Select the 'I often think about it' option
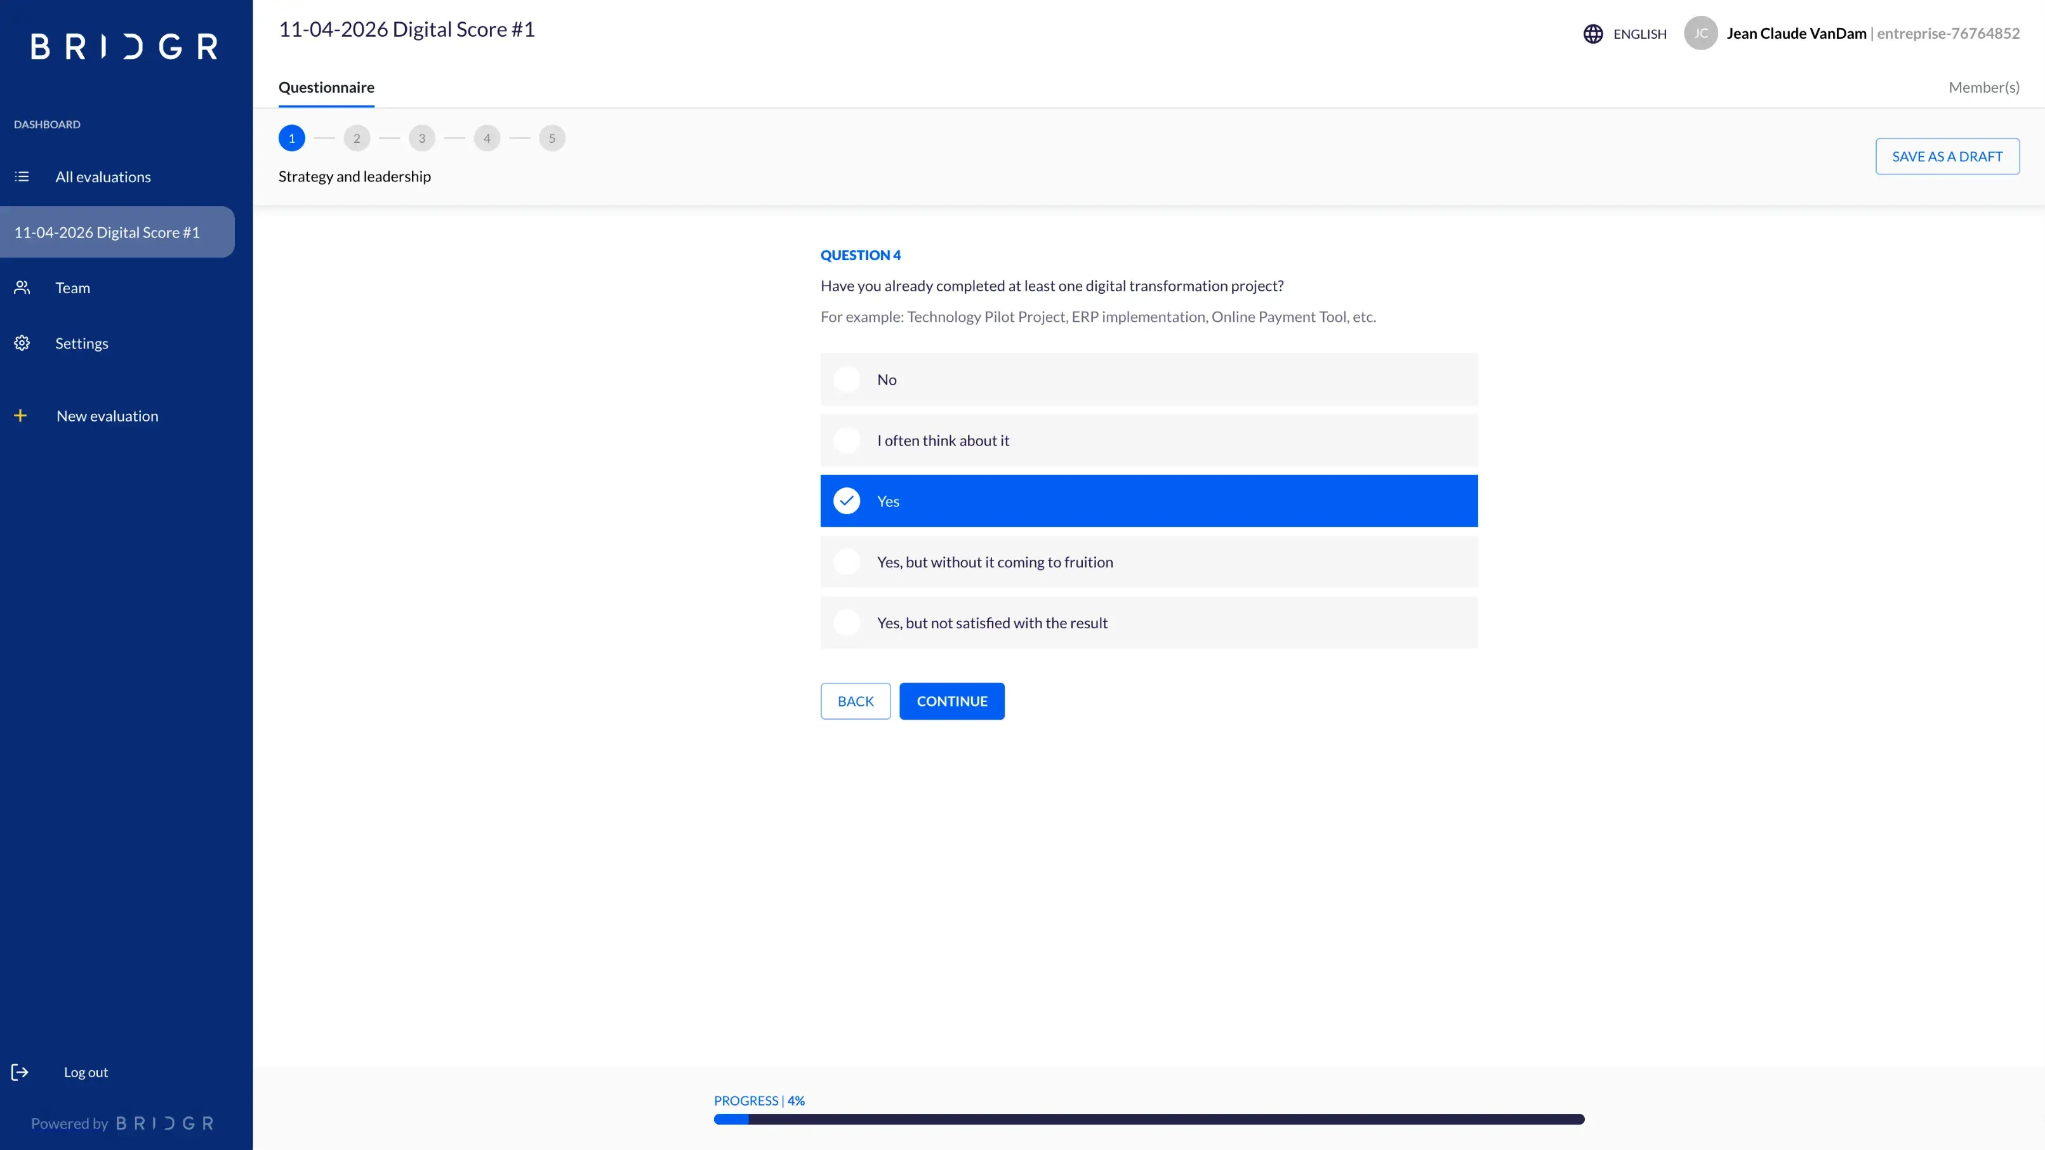 pyautogui.click(x=1149, y=440)
